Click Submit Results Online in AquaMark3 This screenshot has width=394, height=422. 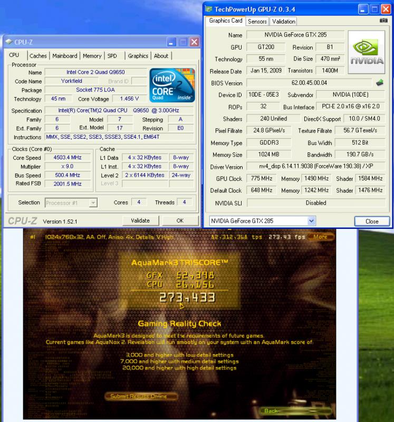pos(141,396)
